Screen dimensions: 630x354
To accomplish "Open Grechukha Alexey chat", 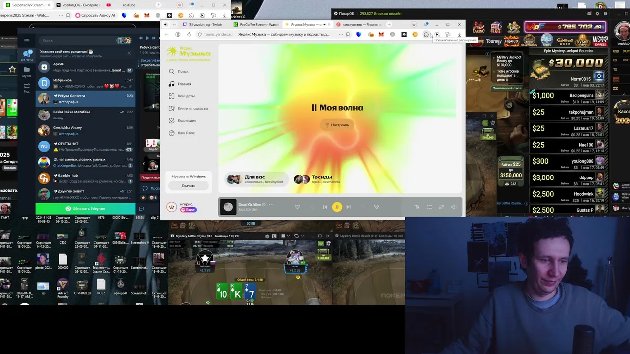I will point(86,130).
